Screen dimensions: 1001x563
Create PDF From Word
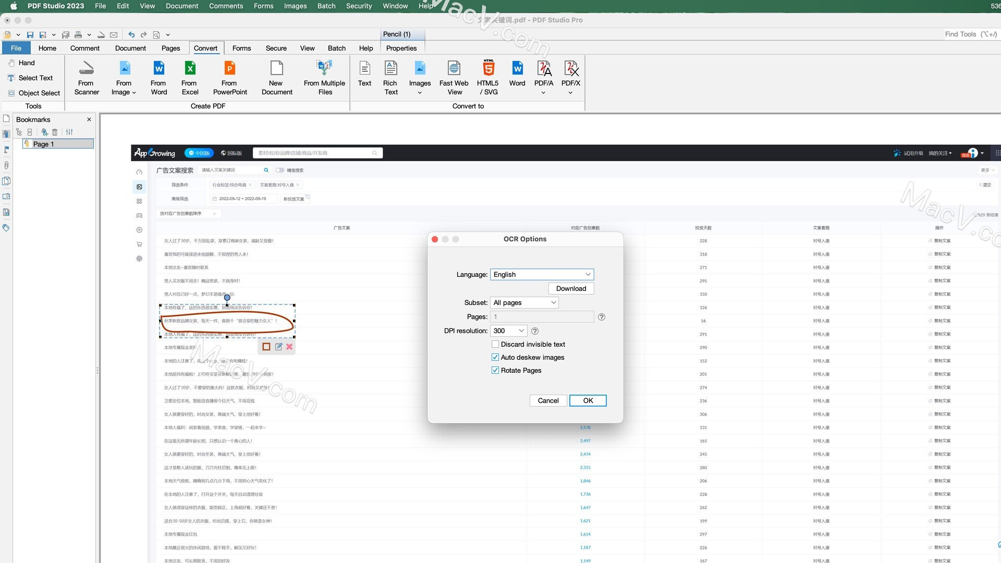tap(158, 78)
